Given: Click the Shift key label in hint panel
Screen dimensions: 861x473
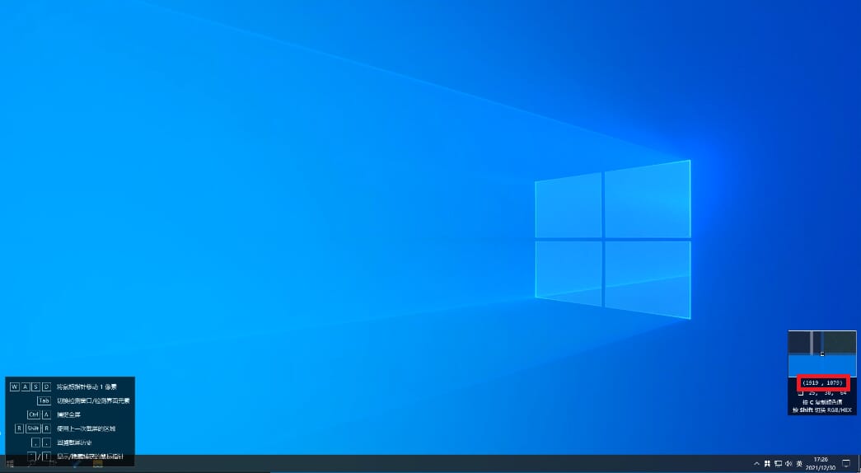Looking at the screenshot, I should (33, 429).
